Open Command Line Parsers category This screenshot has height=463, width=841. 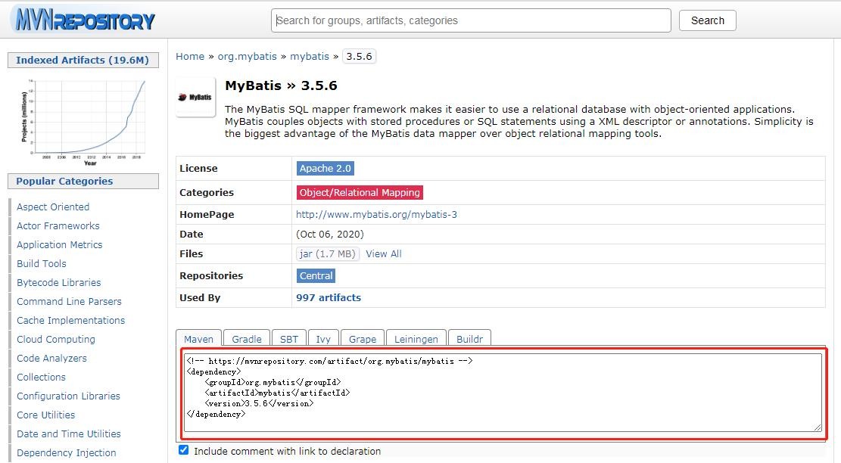click(x=69, y=301)
